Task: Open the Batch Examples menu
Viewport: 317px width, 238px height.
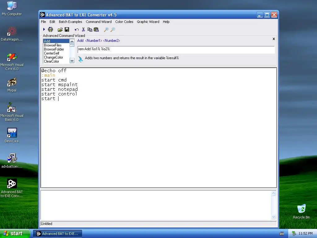Action: (x=70, y=22)
